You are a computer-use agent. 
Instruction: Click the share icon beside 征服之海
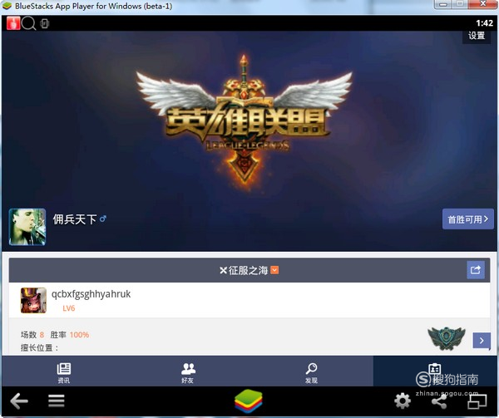tap(476, 269)
